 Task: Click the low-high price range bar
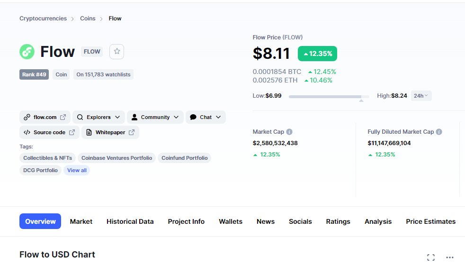(329, 96)
